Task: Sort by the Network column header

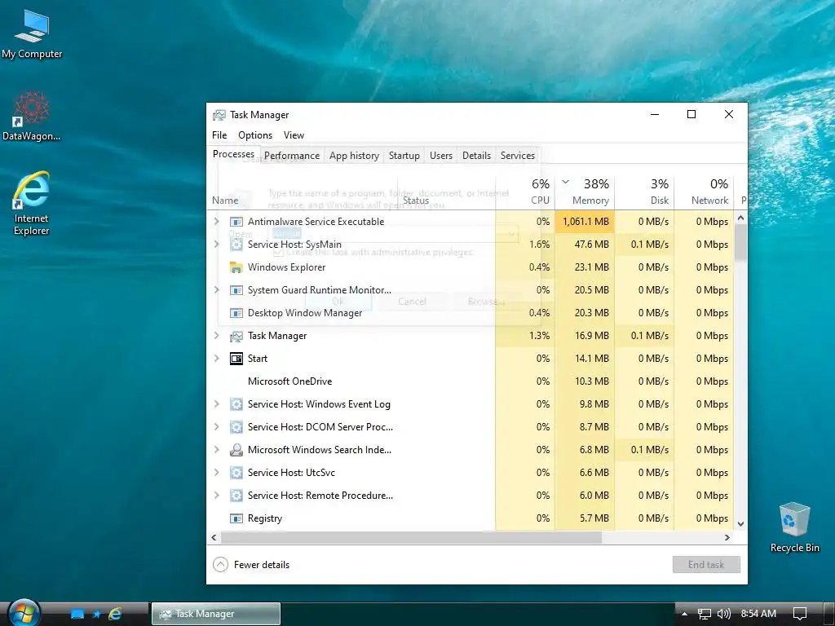Action: point(704,192)
